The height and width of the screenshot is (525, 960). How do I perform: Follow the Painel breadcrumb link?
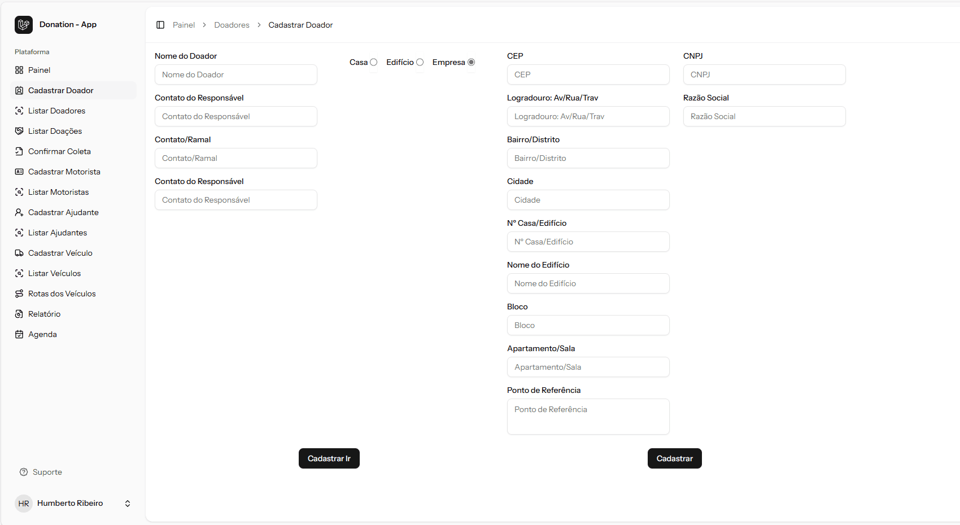point(184,25)
